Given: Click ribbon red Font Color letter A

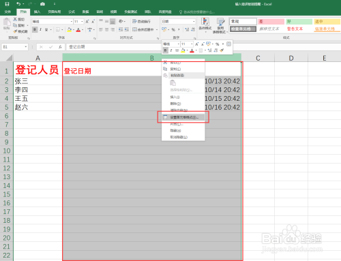Looking at the screenshot, I should pos(78,29).
